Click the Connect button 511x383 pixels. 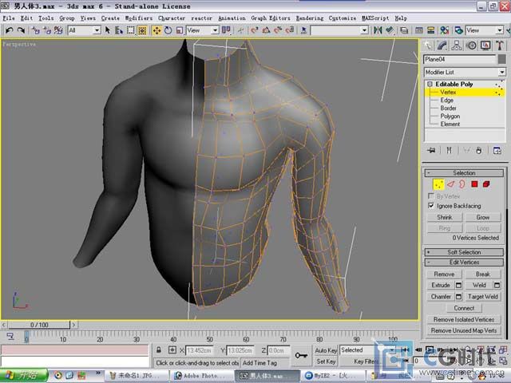(464, 308)
